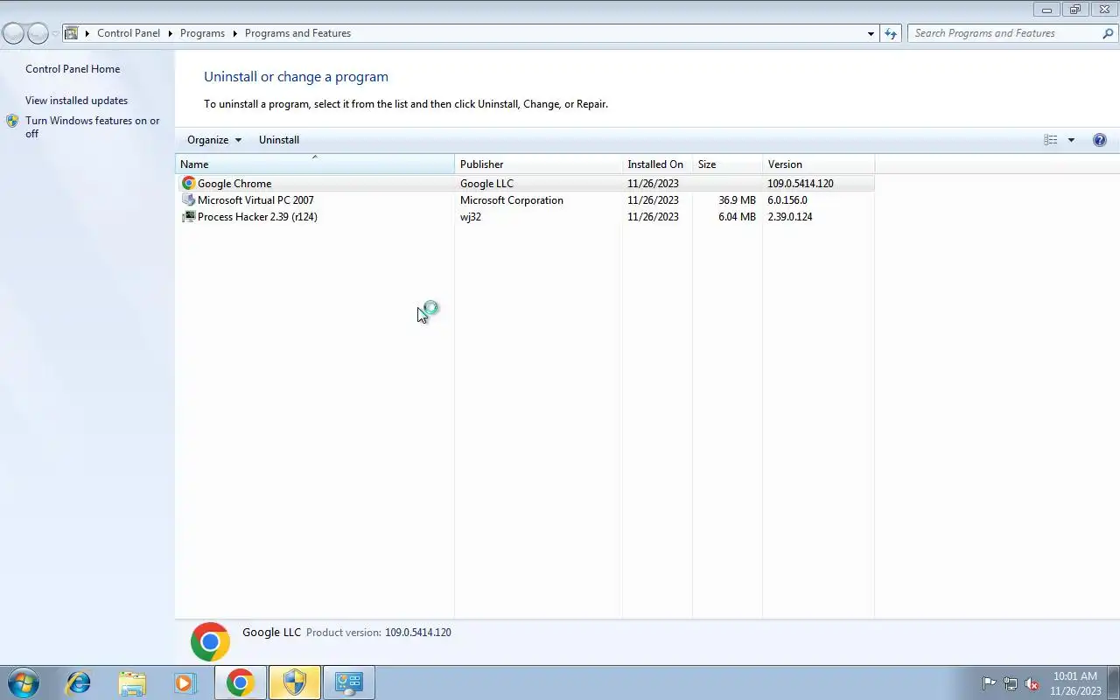Click version 109.0.5414.120 in the Chrome row
The image size is (1120, 700).
click(x=801, y=184)
